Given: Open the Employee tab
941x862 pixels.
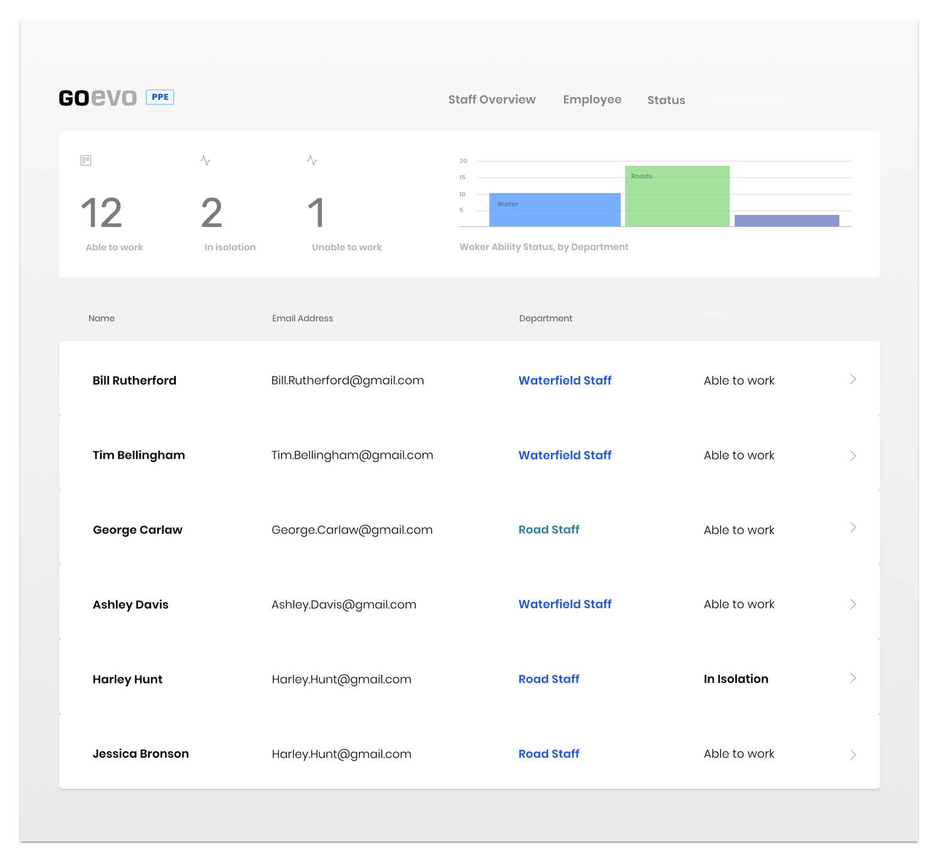Looking at the screenshot, I should pos(592,99).
